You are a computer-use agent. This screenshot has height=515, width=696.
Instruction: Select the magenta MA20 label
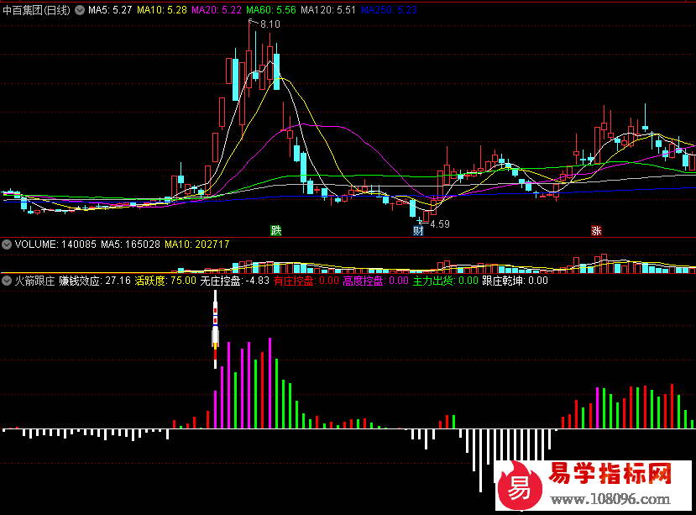(x=217, y=10)
